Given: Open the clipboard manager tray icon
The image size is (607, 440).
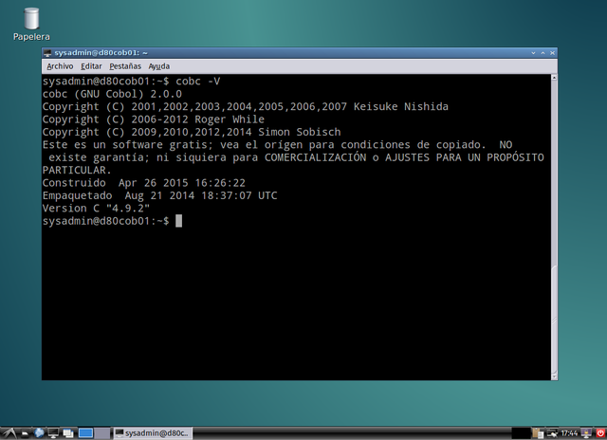Looking at the screenshot, I should (x=538, y=433).
